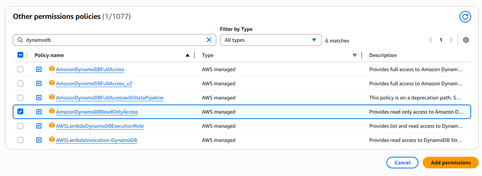The image size is (482, 176).
Task: Open the table preferences gear icon
Action: pos(466,40)
